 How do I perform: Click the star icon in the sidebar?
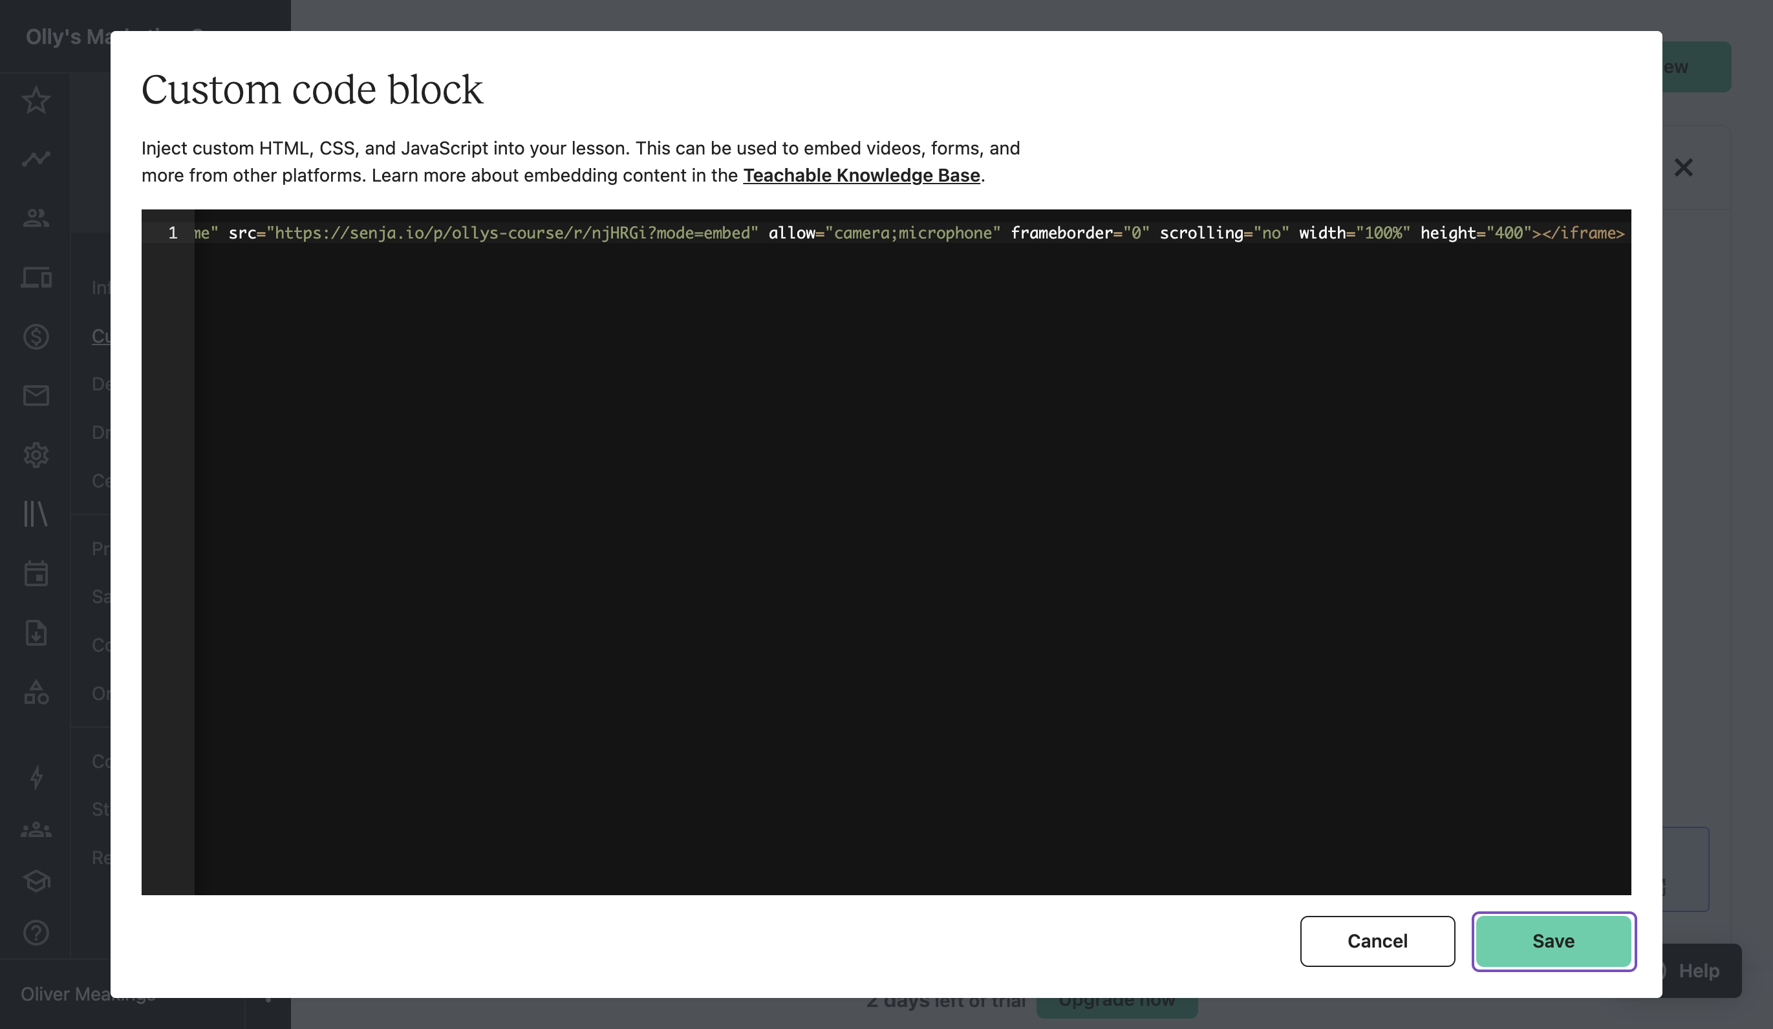36,100
